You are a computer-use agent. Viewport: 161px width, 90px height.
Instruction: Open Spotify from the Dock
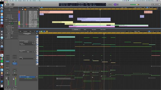[2, 61]
